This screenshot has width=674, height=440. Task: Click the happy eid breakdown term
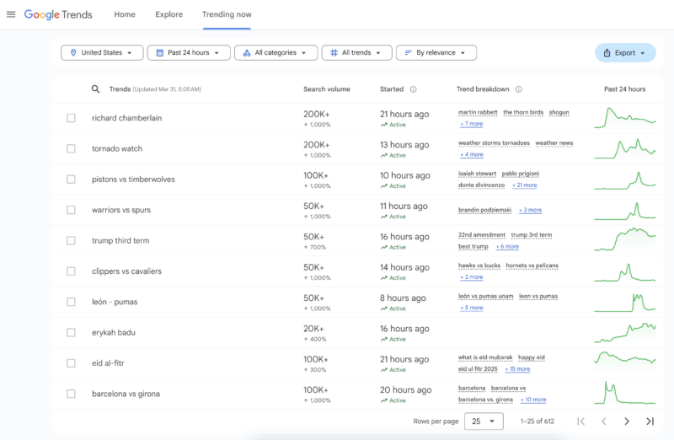(532, 357)
